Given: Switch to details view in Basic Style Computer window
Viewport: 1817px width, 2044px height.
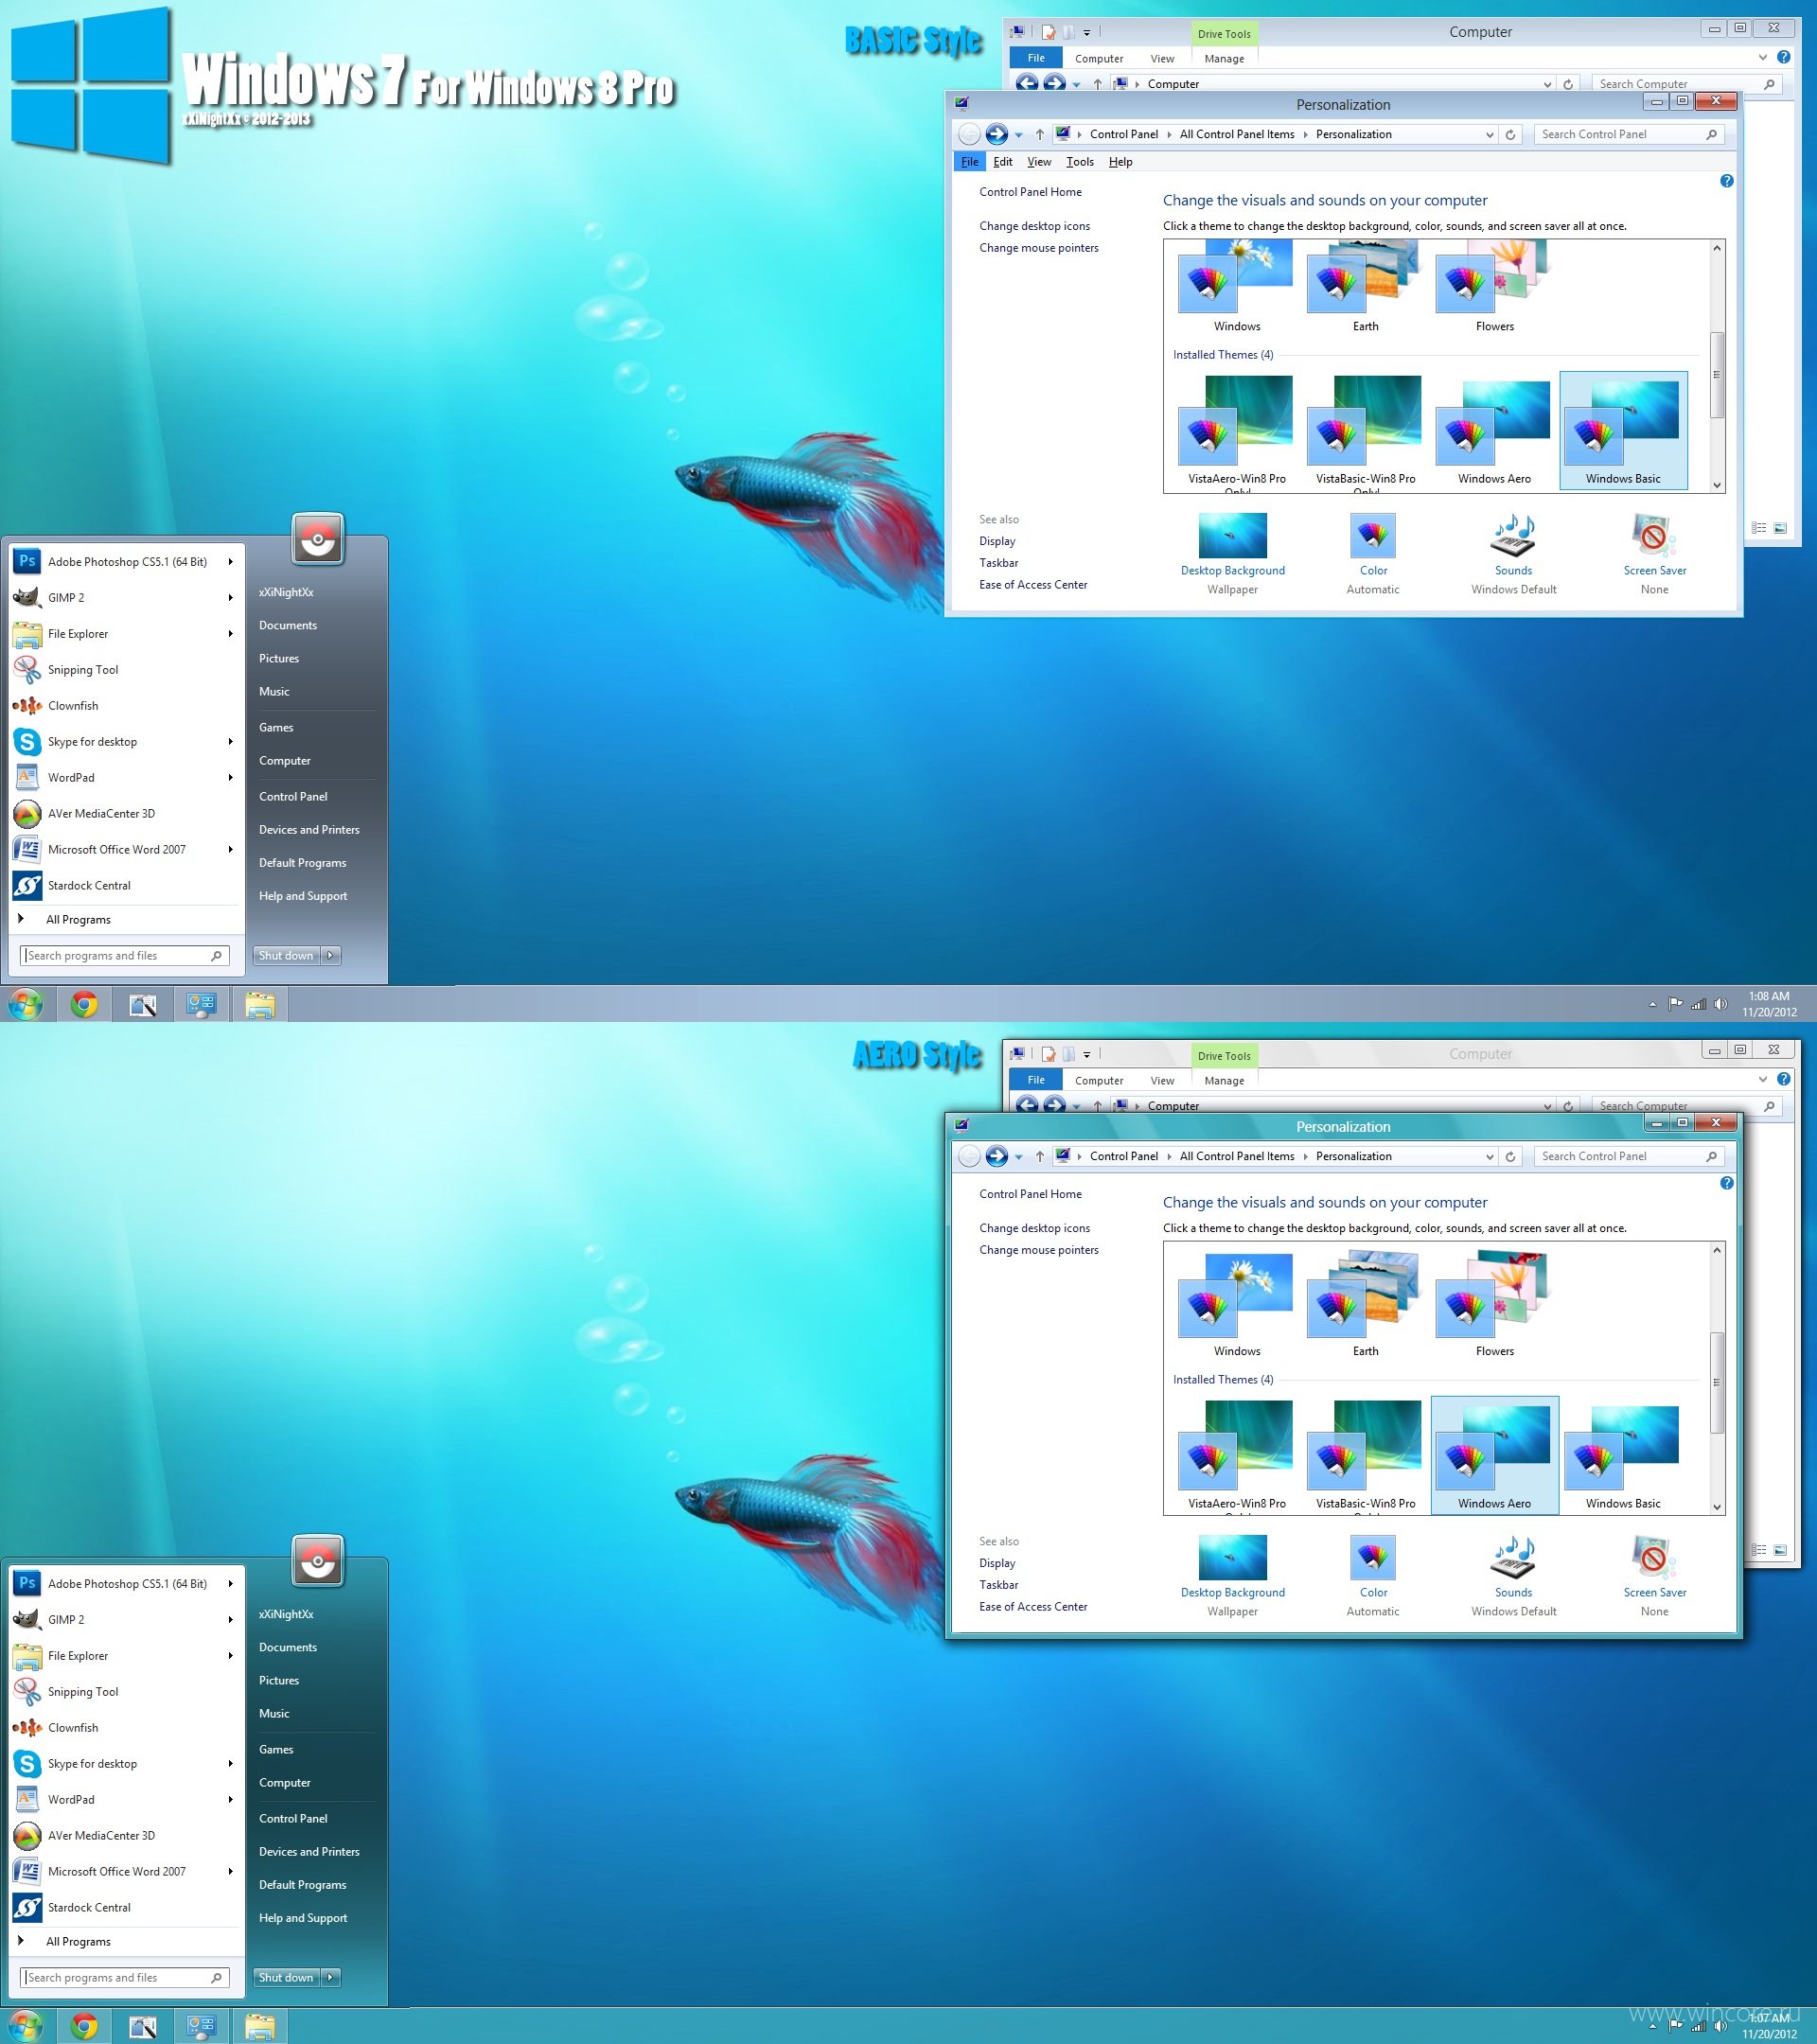Looking at the screenshot, I should click(1759, 528).
